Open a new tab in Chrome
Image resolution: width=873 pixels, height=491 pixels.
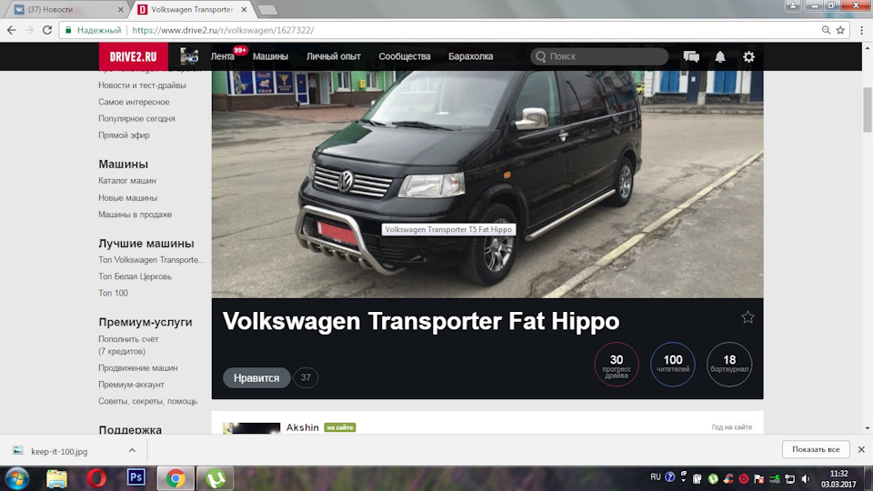coord(267,10)
